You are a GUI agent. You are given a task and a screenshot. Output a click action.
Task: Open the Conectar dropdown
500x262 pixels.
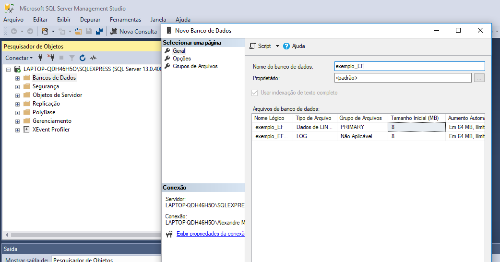19,58
